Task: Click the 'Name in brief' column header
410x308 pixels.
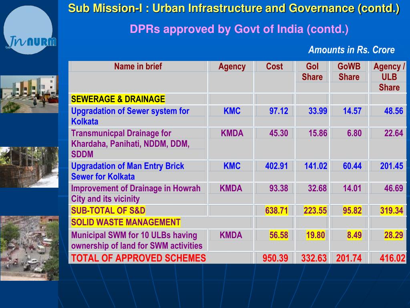Action: (138, 67)
